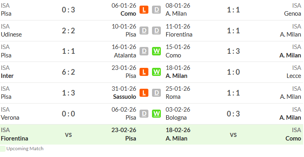
Task: Click the W badge for Bologna vs A. Milan
Action: [x=156, y=114]
